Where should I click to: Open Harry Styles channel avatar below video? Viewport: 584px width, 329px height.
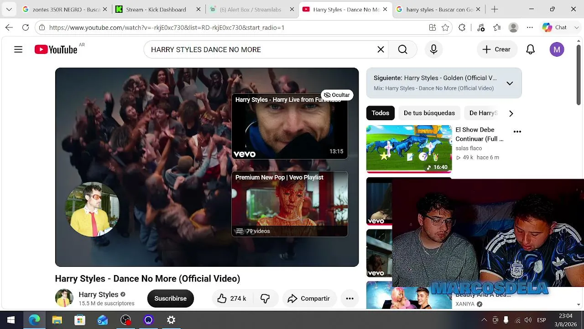click(64, 298)
